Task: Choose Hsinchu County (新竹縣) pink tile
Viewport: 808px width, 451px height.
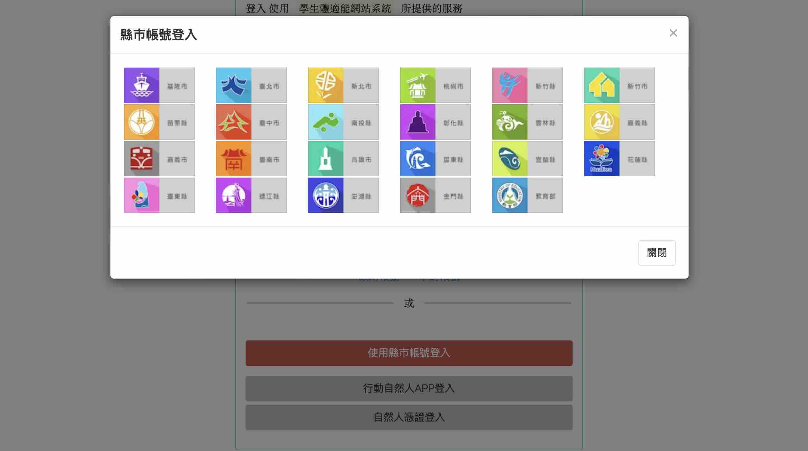Action: [x=527, y=85]
